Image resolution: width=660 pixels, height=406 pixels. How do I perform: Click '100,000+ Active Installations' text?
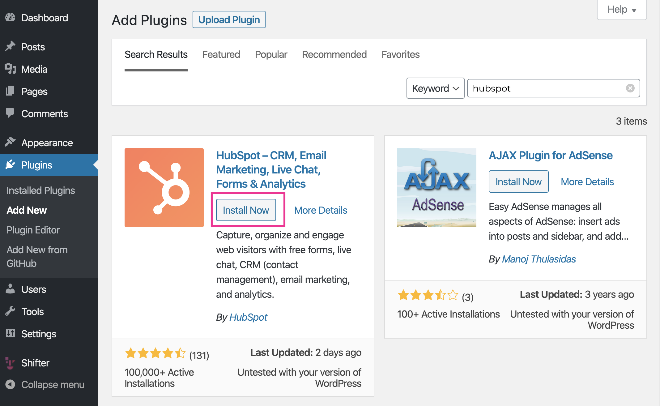tap(159, 378)
